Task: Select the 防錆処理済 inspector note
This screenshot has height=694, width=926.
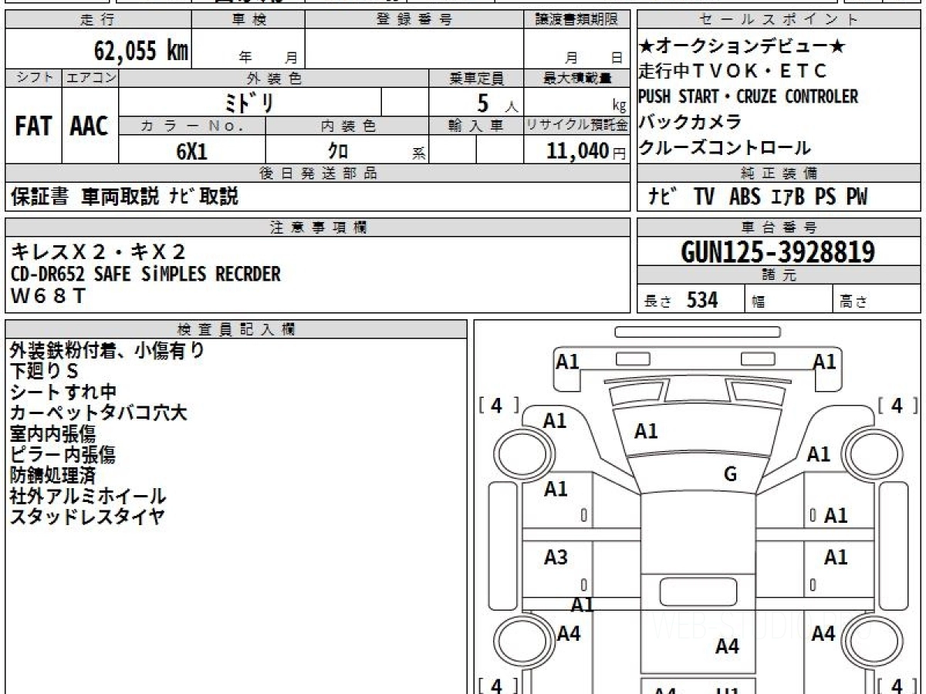Action: tap(52, 476)
